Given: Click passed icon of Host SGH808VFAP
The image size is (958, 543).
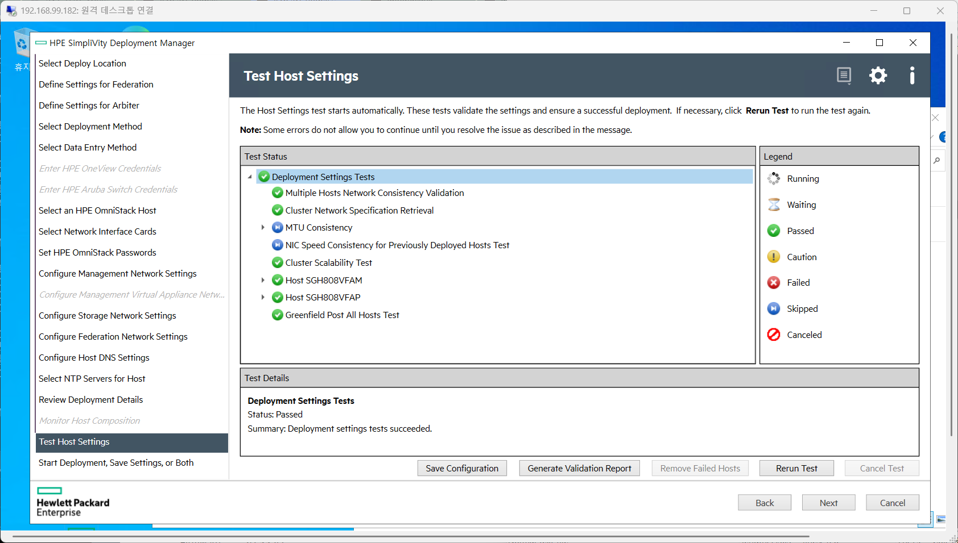Looking at the screenshot, I should 278,297.
